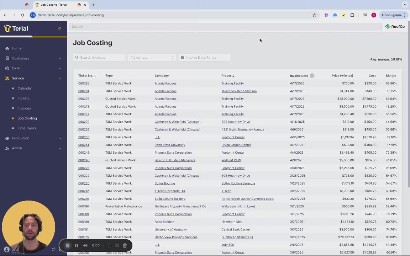Reload the page in browser
Viewport: 410px width, 256px height.
(x=22, y=15)
